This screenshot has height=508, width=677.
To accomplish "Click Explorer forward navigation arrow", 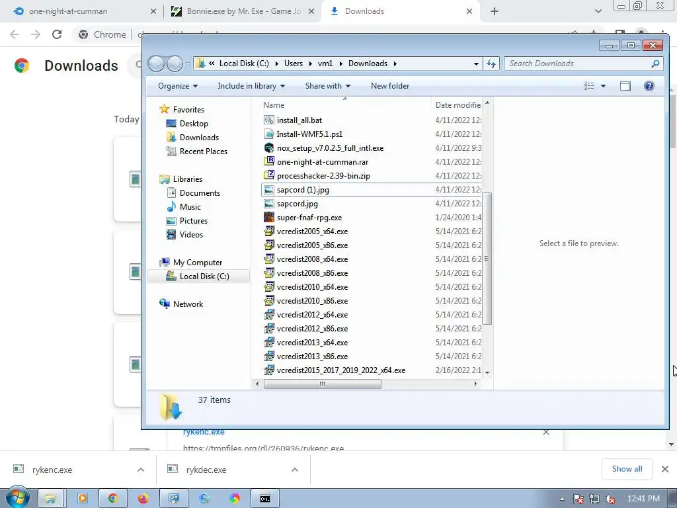I will point(175,64).
